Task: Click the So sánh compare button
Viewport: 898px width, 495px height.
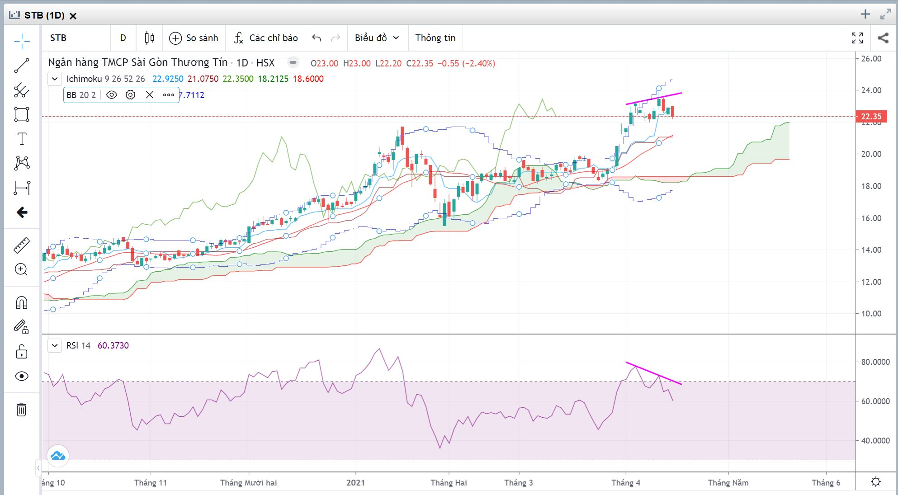Action: (x=194, y=38)
